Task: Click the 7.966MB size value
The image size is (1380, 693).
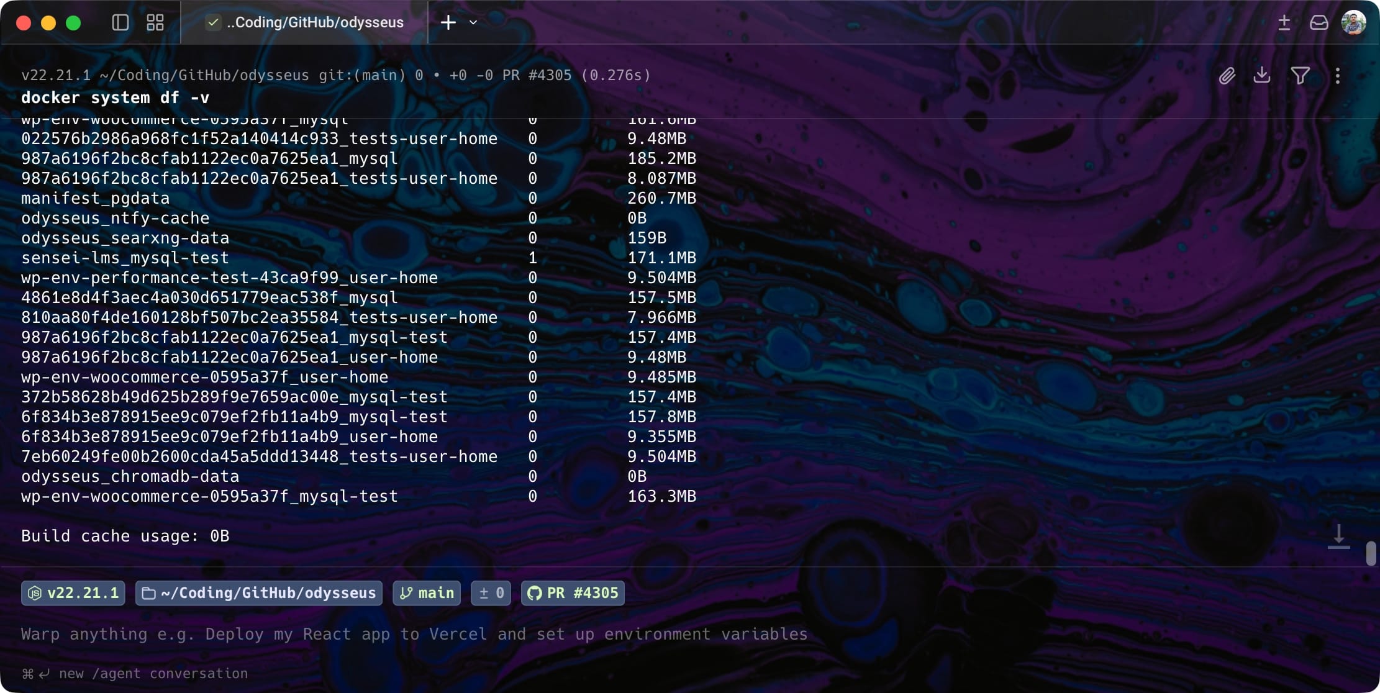Action: [x=662, y=318]
